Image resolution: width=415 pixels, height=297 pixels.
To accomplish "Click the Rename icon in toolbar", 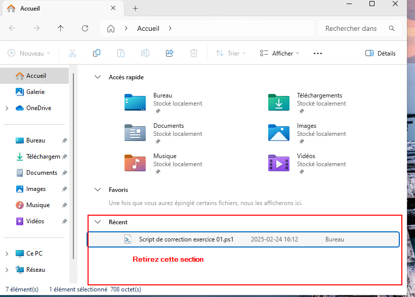I will (145, 54).
